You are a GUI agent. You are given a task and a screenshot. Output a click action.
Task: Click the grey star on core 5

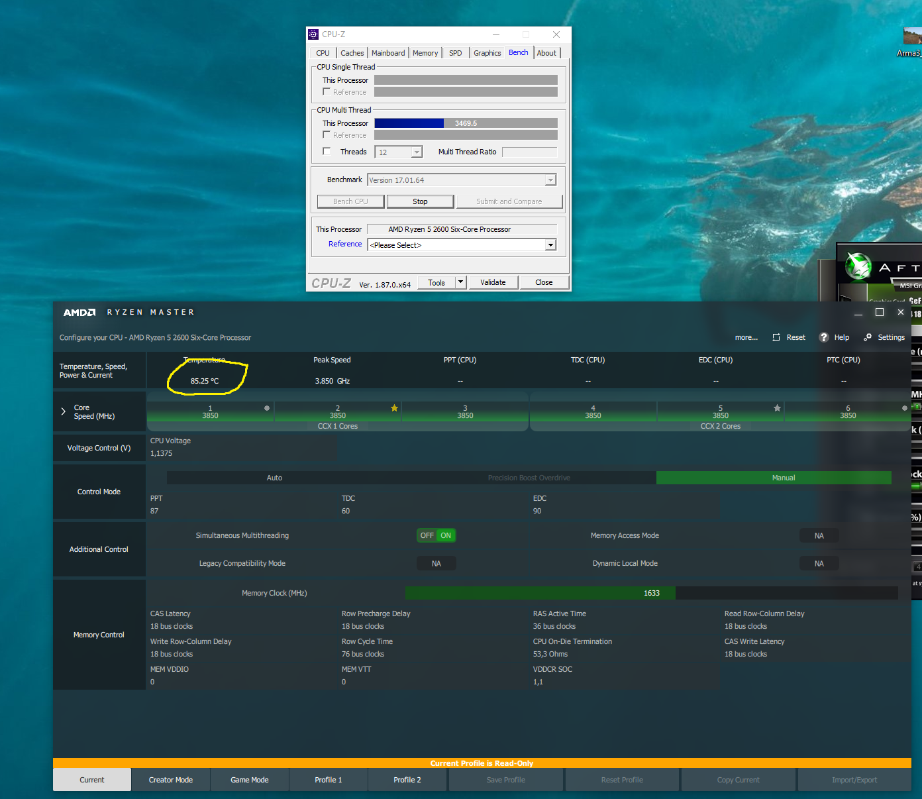778,408
